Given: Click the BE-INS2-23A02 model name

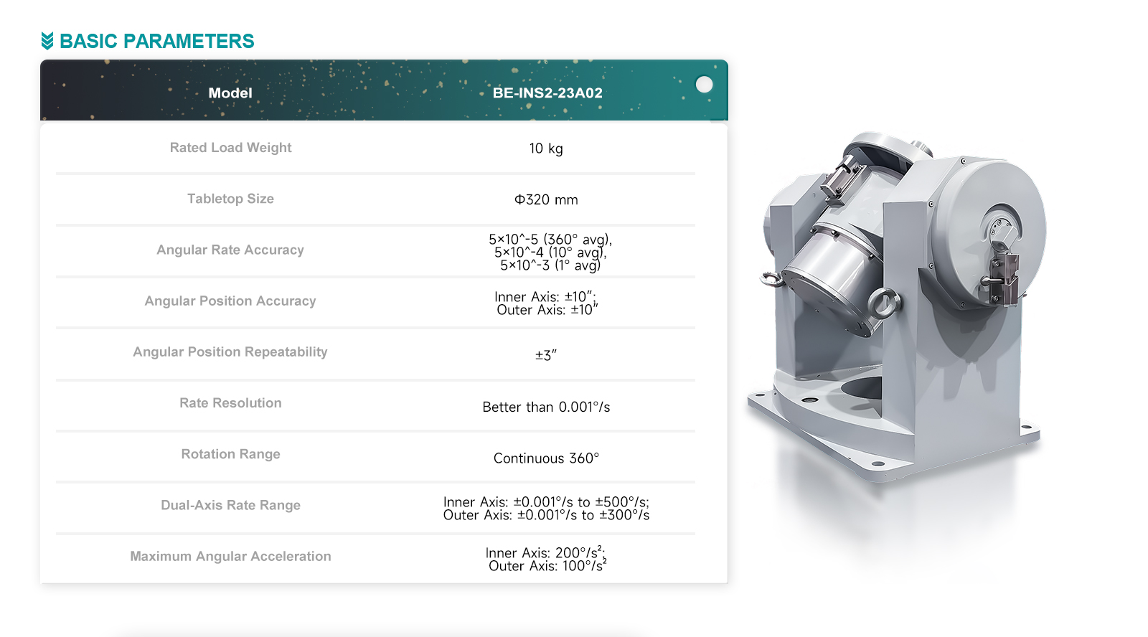Looking at the screenshot, I should [547, 93].
